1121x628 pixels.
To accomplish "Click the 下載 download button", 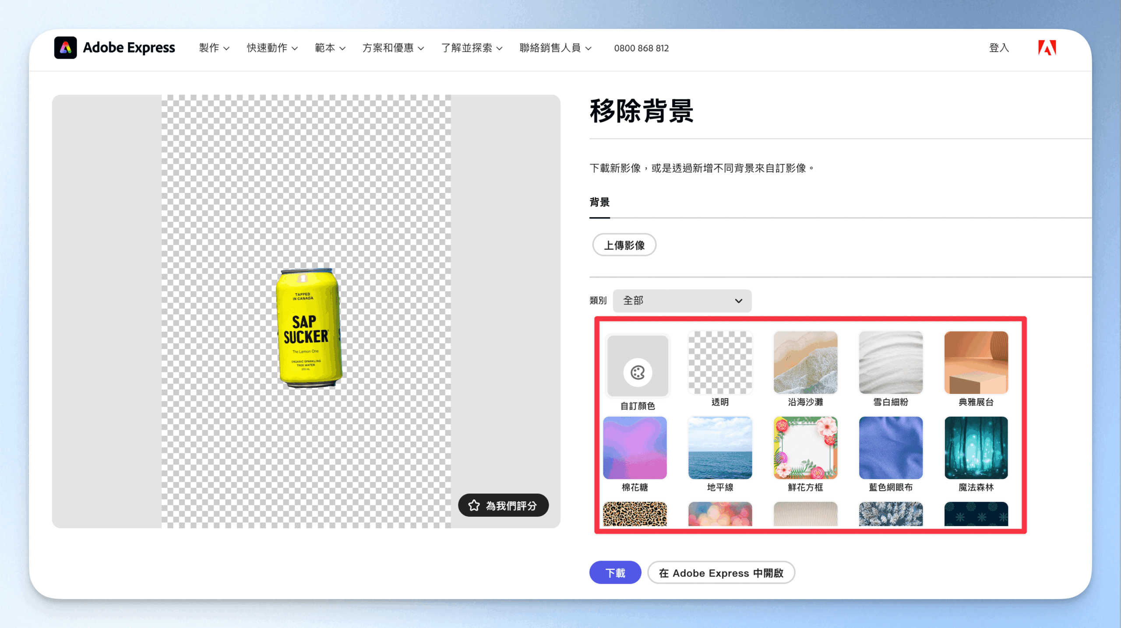I will tap(615, 573).
